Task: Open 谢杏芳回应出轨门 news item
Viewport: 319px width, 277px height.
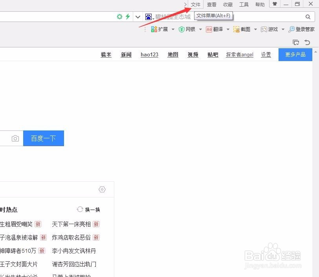Action: click(74, 264)
